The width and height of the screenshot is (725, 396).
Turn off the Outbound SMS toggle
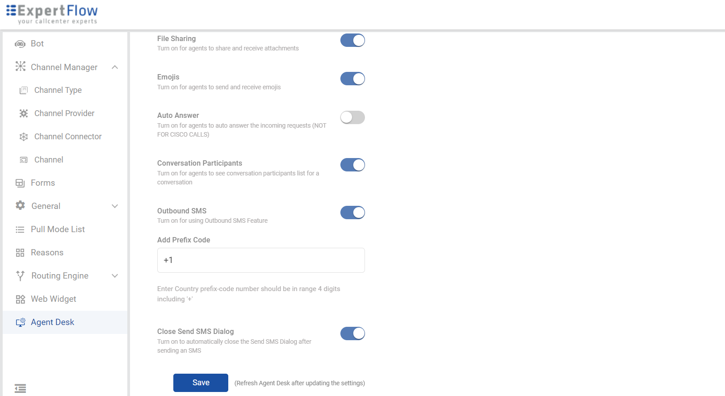pyautogui.click(x=352, y=213)
